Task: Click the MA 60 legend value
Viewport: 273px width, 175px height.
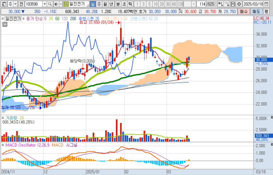Action: coord(57,19)
